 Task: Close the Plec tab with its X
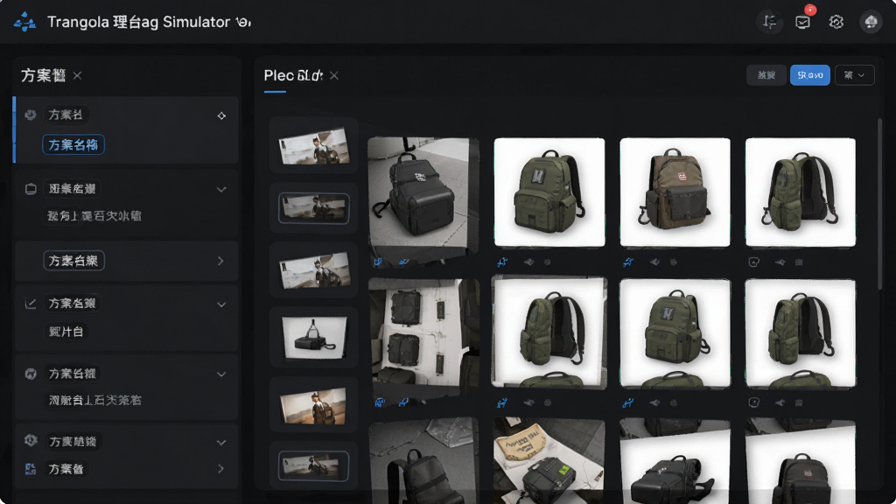click(334, 75)
